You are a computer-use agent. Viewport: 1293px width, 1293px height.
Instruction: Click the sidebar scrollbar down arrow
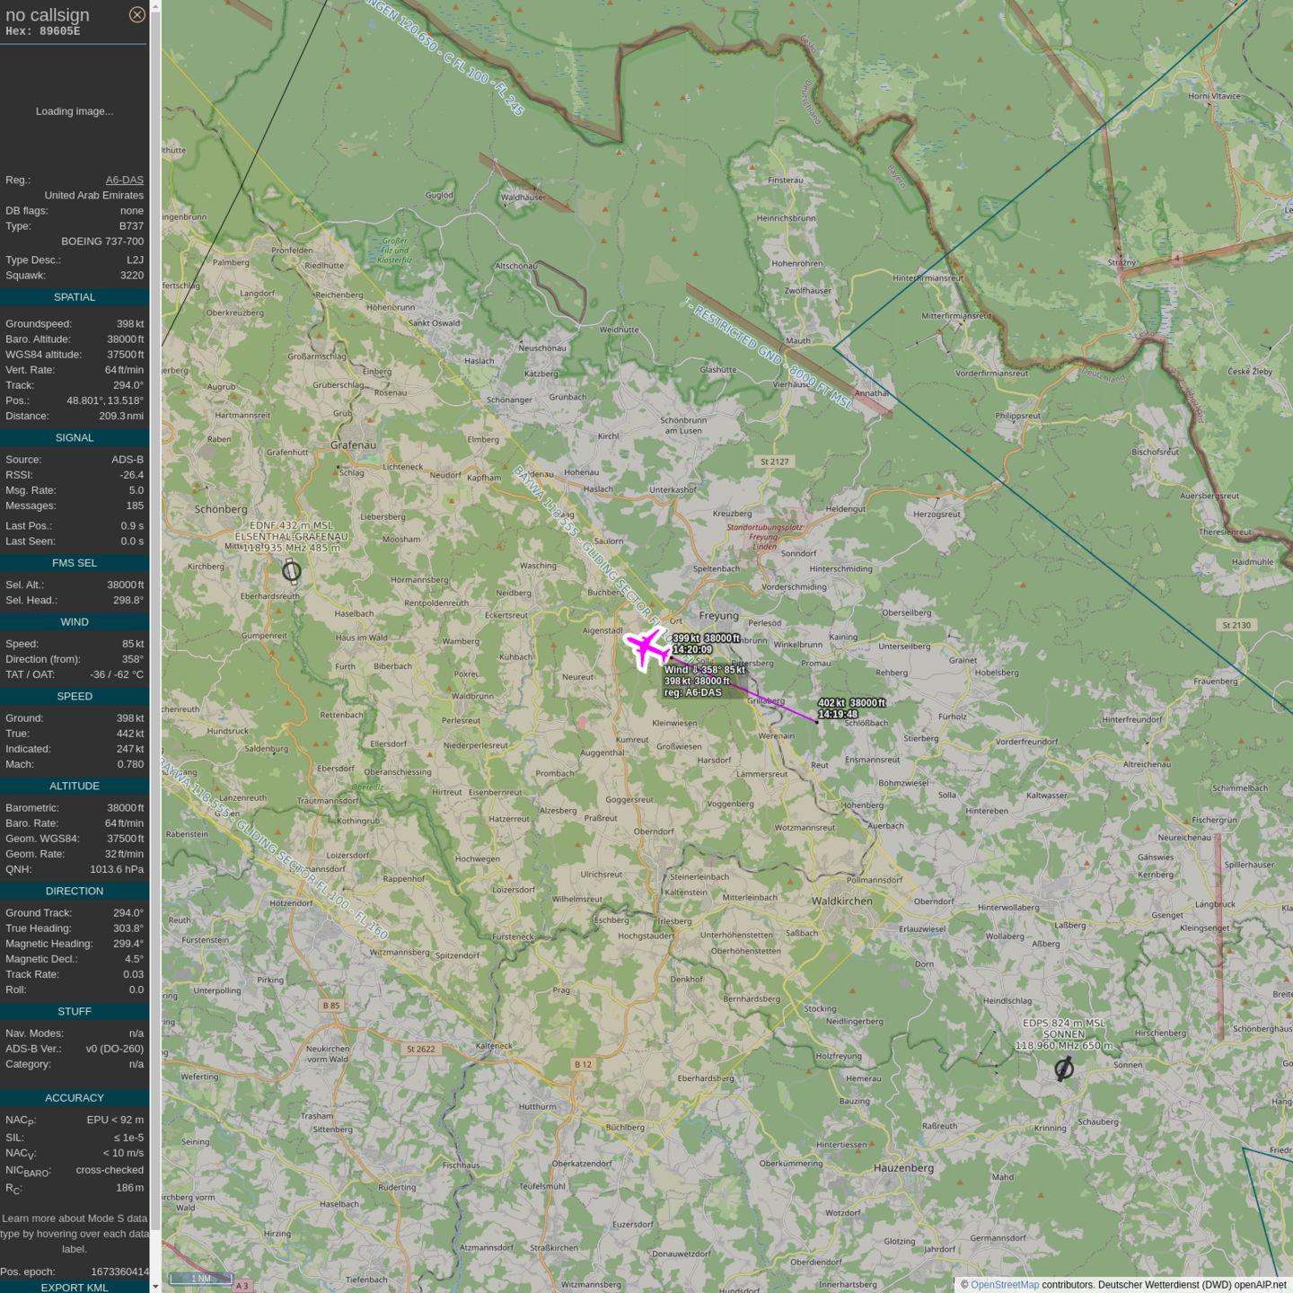coord(155,1287)
